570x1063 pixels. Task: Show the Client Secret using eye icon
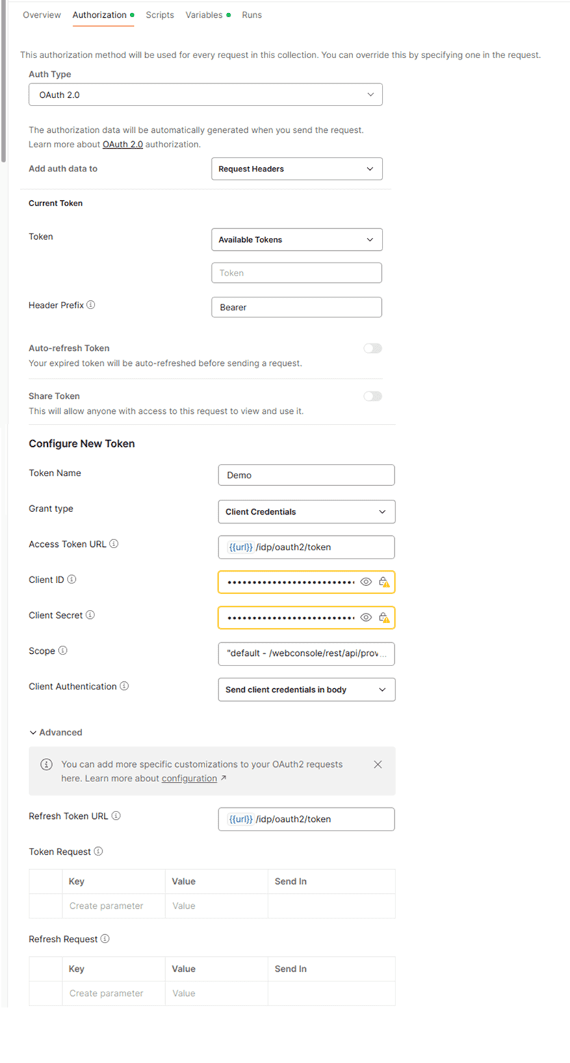tap(366, 618)
